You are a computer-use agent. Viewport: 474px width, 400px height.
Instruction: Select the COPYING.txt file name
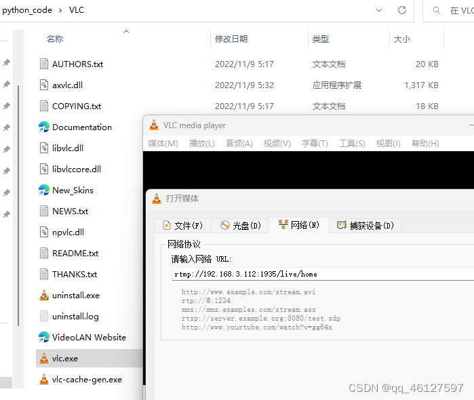click(77, 106)
